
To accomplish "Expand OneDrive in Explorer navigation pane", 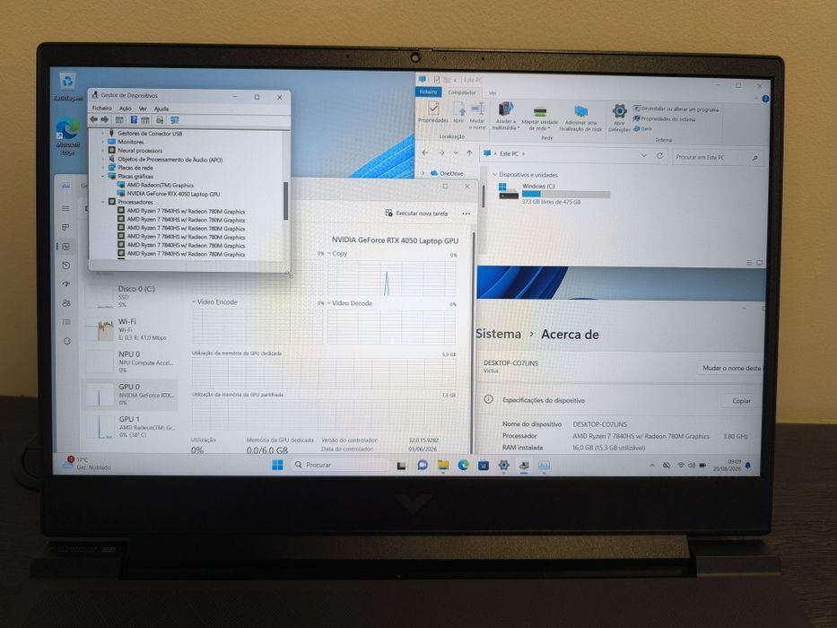I will [423, 173].
